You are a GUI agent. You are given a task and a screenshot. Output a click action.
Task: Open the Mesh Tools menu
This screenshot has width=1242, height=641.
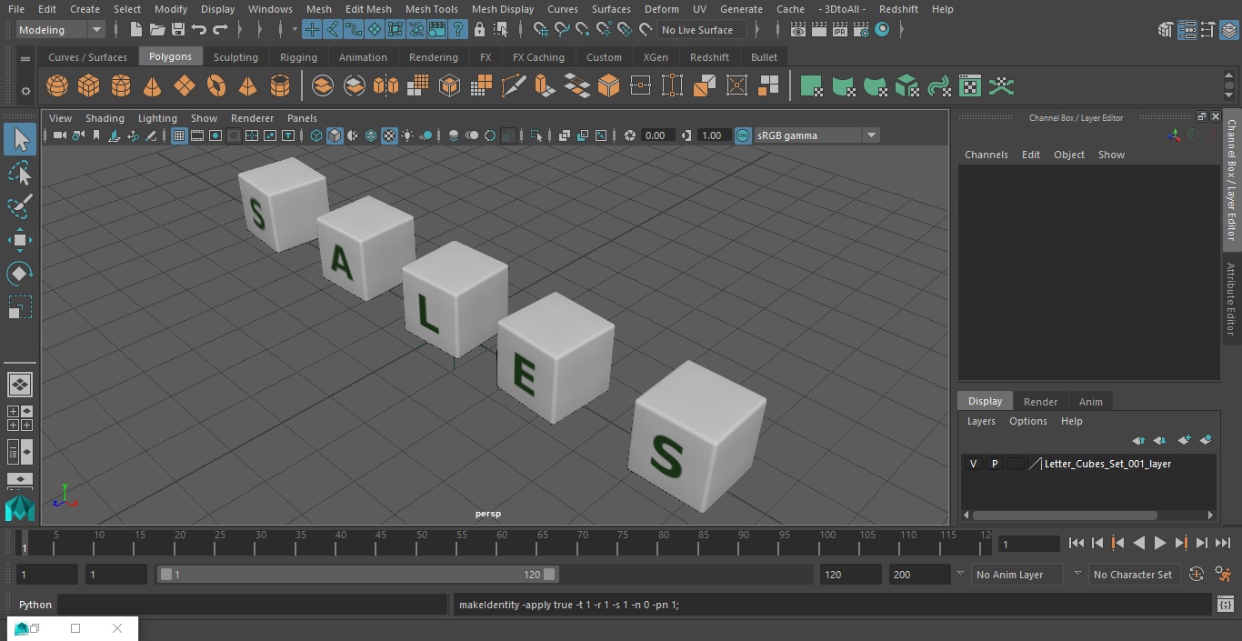pos(431,9)
